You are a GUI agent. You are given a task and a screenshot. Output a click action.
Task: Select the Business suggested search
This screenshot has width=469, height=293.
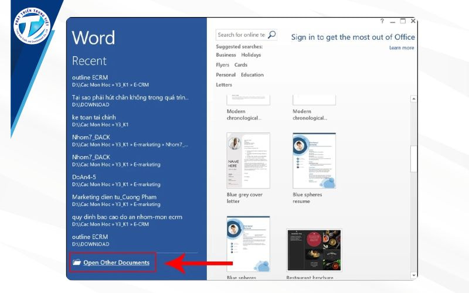[x=226, y=55]
